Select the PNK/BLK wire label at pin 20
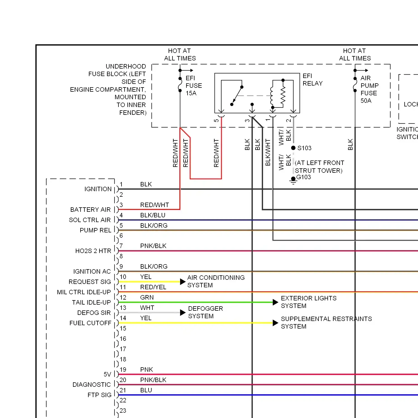Image resolution: width=418 pixels, height=418 pixels. tap(153, 380)
